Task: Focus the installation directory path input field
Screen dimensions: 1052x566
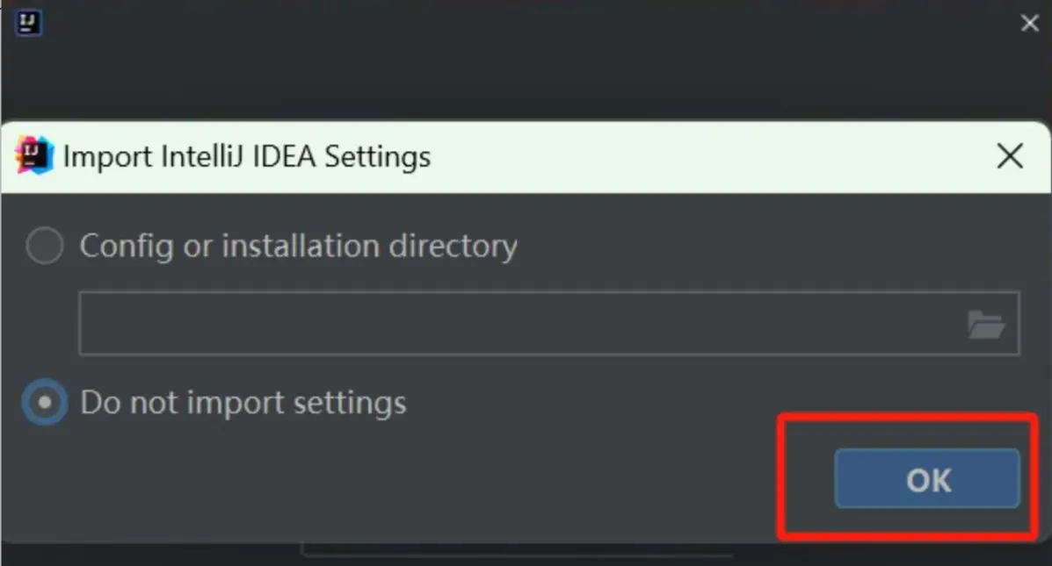Action: click(x=519, y=325)
